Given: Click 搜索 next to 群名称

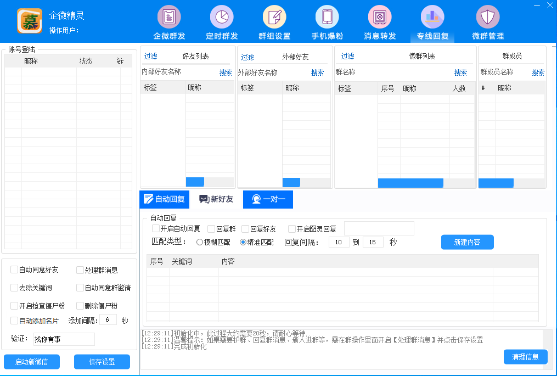Looking at the screenshot, I should [460, 72].
